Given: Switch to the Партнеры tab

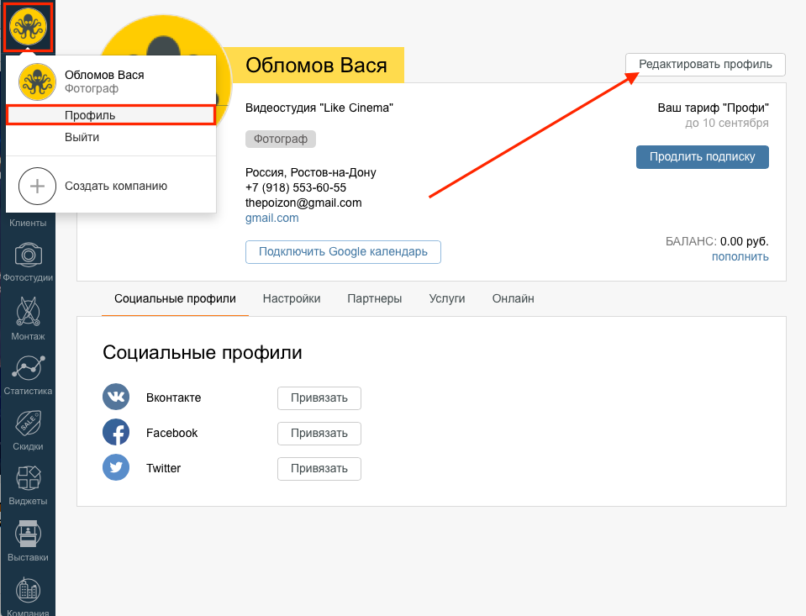Looking at the screenshot, I should 374,298.
